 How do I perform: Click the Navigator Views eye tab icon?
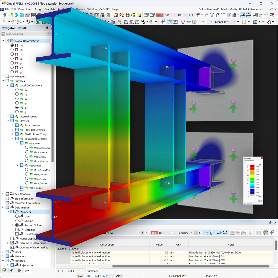pos(12,270)
